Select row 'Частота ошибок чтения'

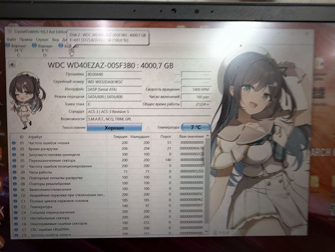click(x=108, y=143)
